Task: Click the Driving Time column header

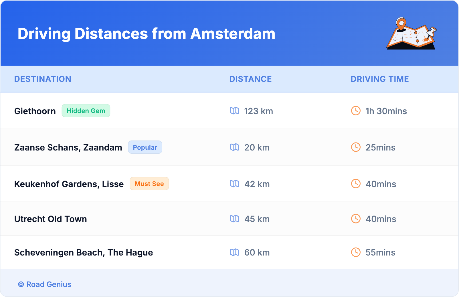Action: (379, 79)
